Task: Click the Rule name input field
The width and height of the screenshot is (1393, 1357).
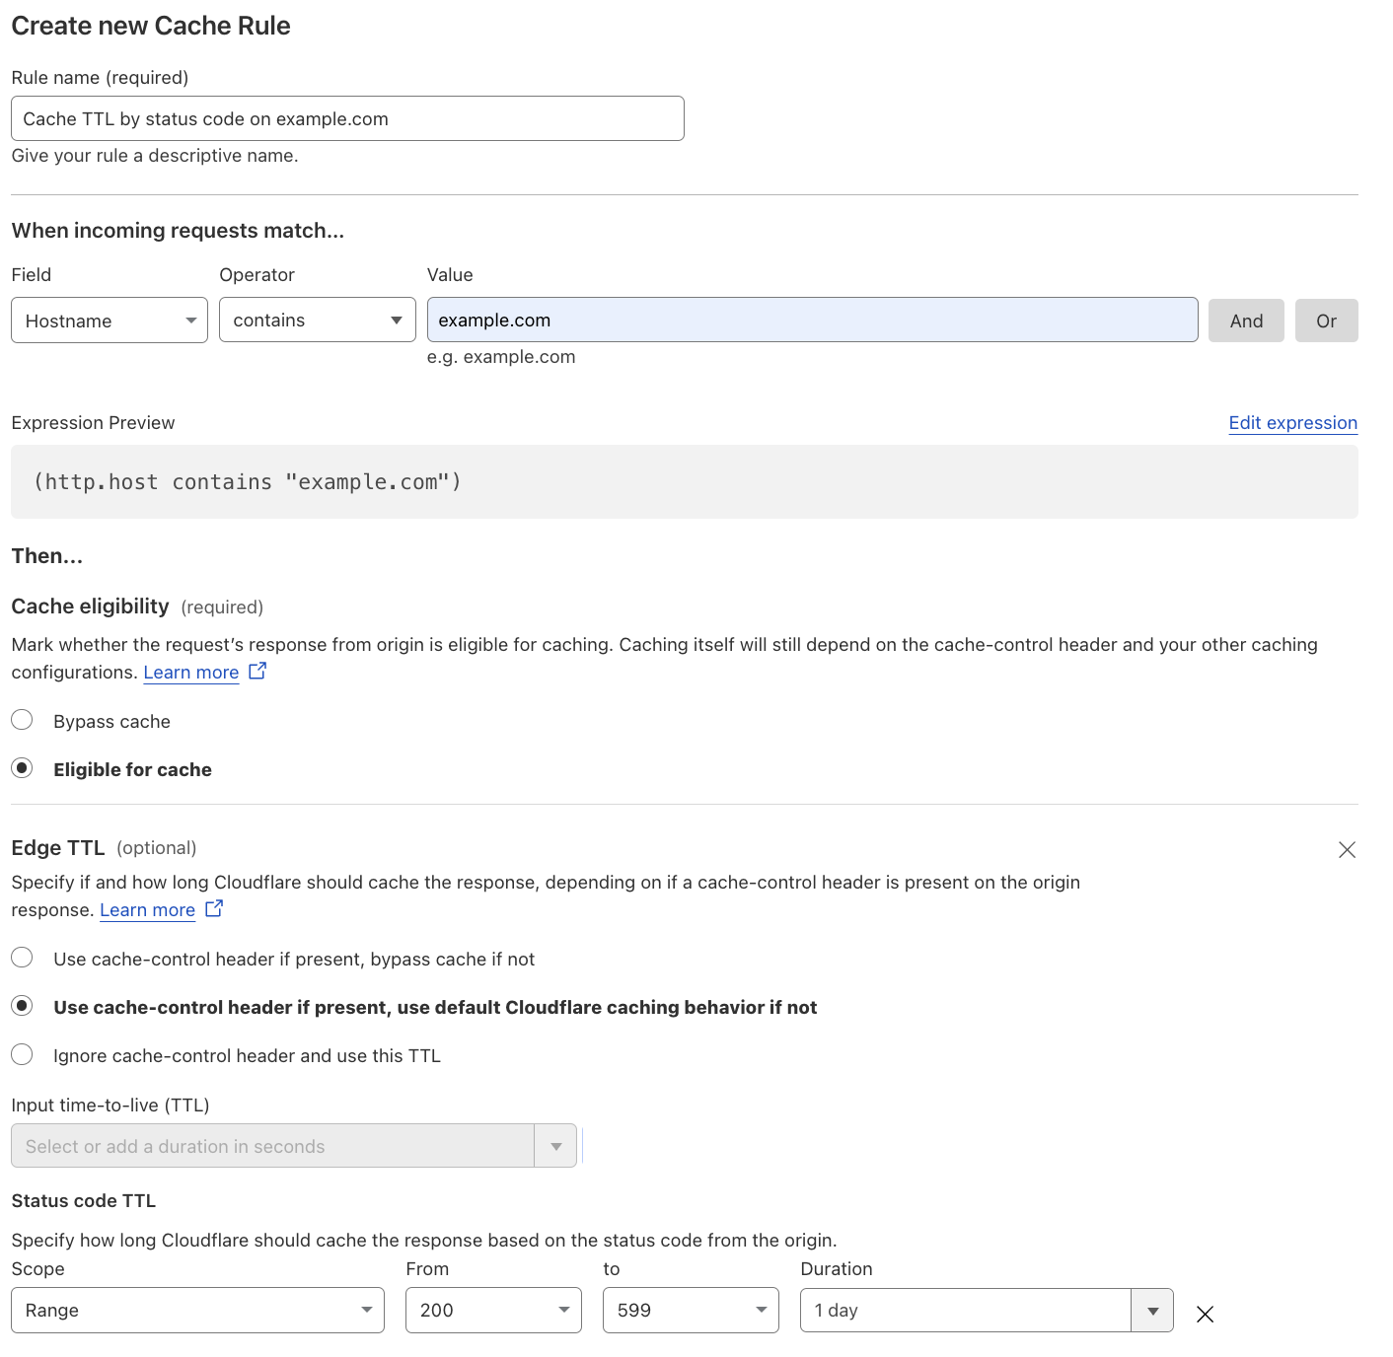Action: tap(347, 117)
